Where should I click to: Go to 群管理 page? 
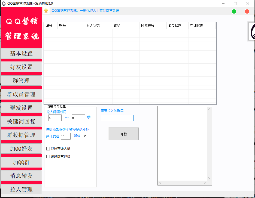(21, 81)
